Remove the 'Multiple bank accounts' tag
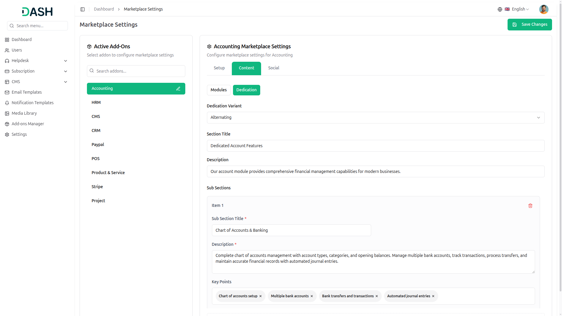Screen dimensions: 562x316 point(312,296)
